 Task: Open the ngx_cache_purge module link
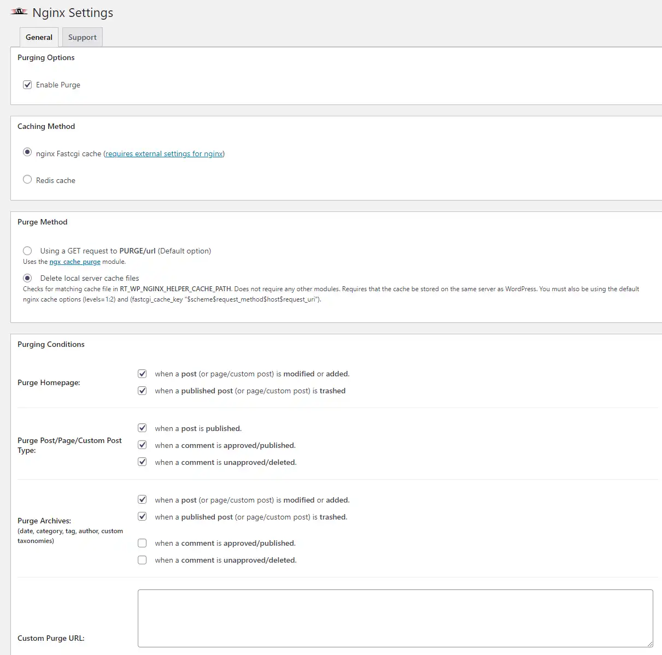point(75,262)
